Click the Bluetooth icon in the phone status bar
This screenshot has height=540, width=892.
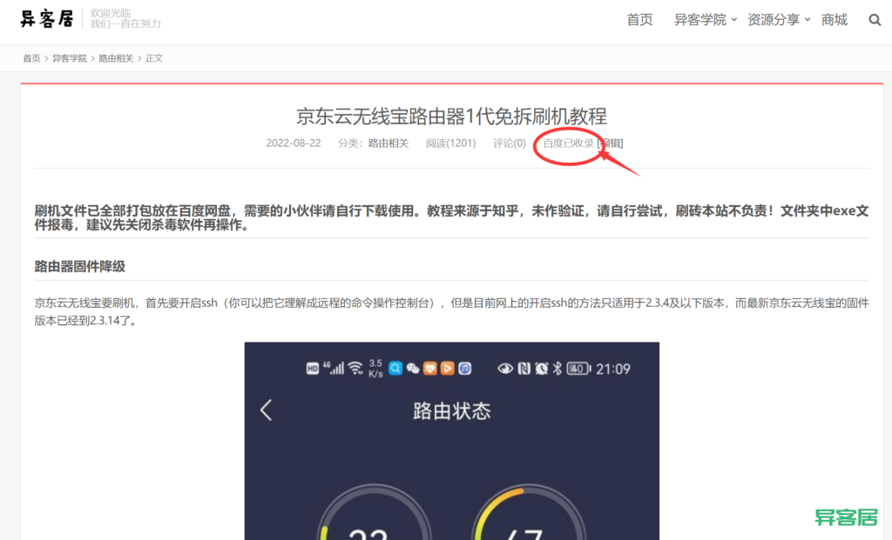[x=557, y=369]
